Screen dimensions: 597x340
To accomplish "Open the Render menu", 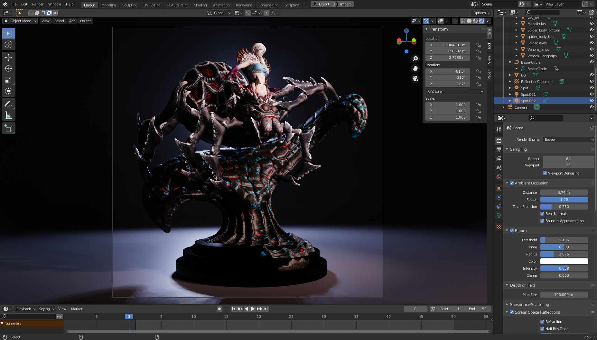I will point(38,4).
